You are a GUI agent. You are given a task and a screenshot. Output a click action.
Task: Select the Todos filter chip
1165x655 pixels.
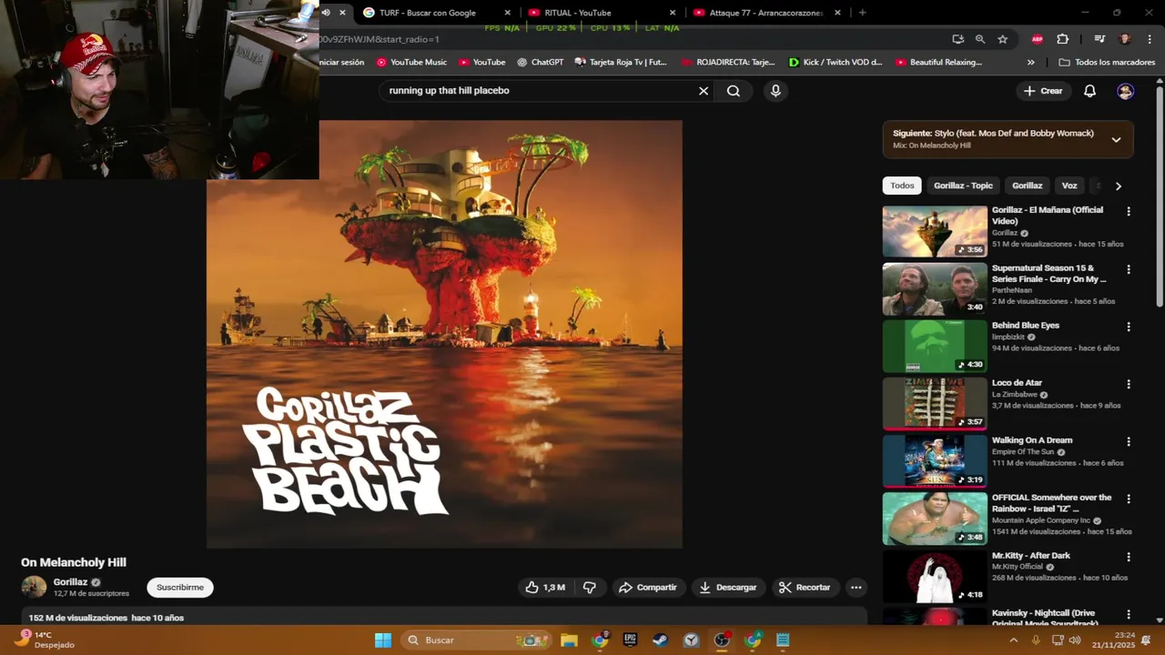[902, 186]
